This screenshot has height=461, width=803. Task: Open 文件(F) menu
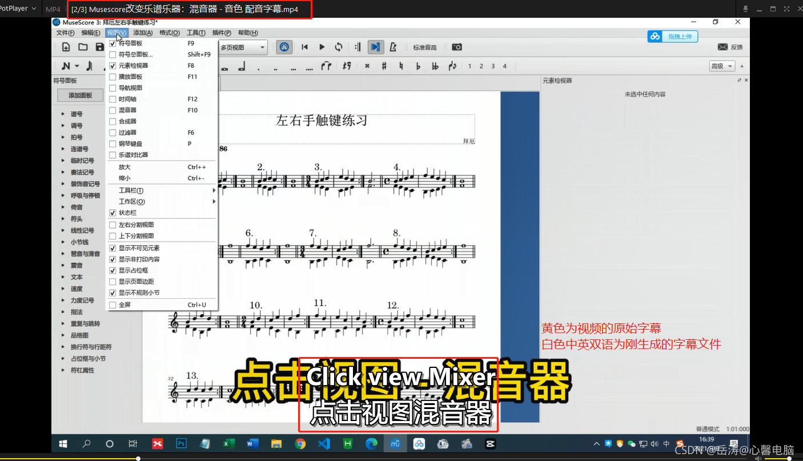pyautogui.click(x=66, y=33)
